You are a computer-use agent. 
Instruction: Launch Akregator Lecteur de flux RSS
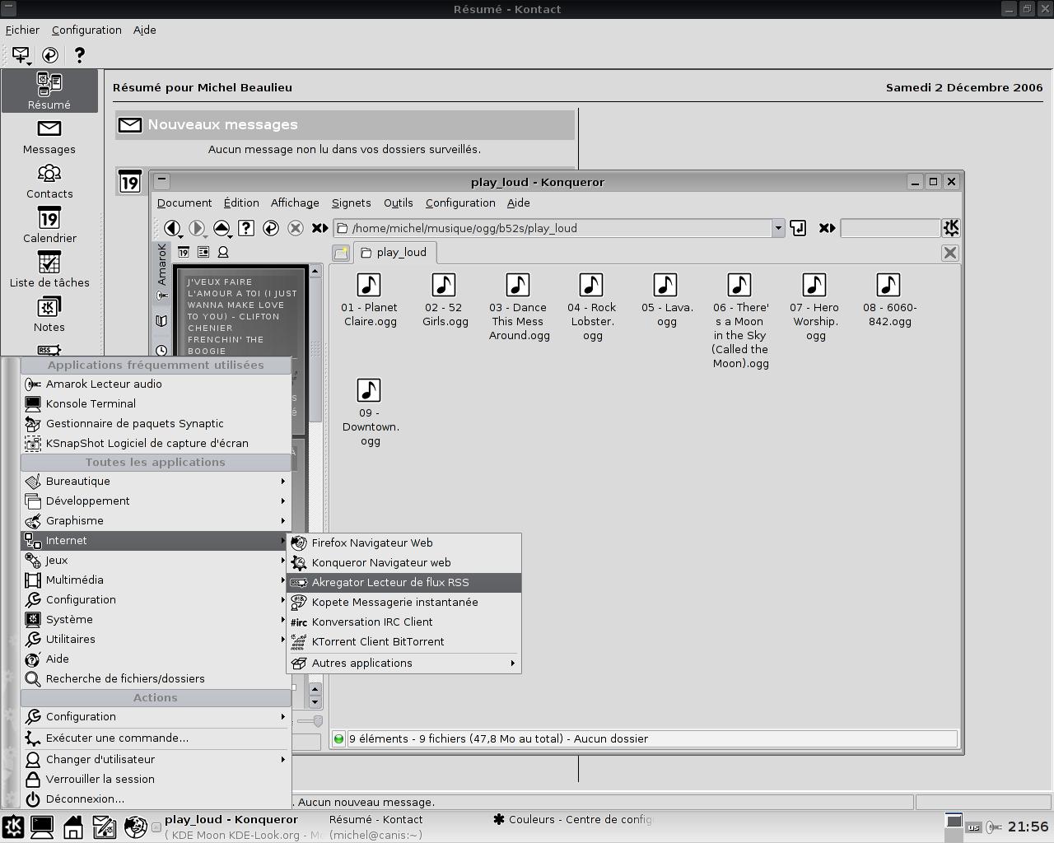[403, 582]
